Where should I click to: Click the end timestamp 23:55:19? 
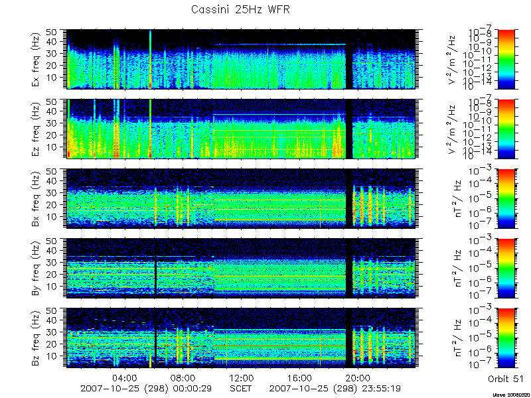[382, 388]
